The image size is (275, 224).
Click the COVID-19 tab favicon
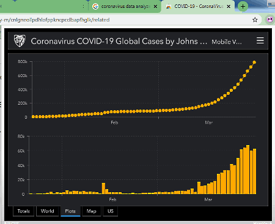point(169,7)
